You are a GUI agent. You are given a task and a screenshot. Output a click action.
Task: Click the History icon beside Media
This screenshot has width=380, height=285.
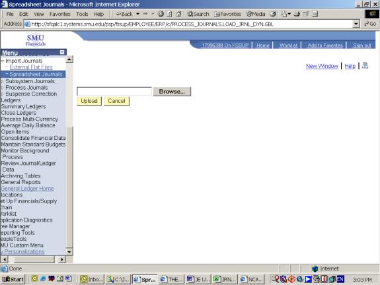click(x=273, y=14)
